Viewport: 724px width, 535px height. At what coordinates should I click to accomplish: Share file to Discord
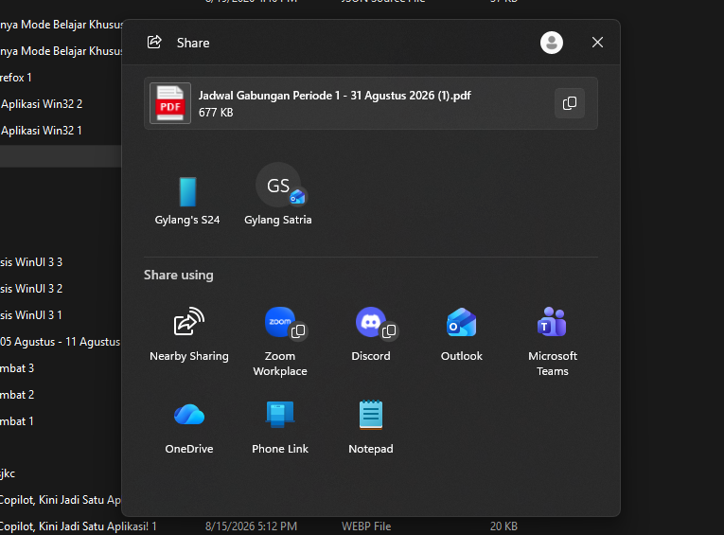click(371, 336)
